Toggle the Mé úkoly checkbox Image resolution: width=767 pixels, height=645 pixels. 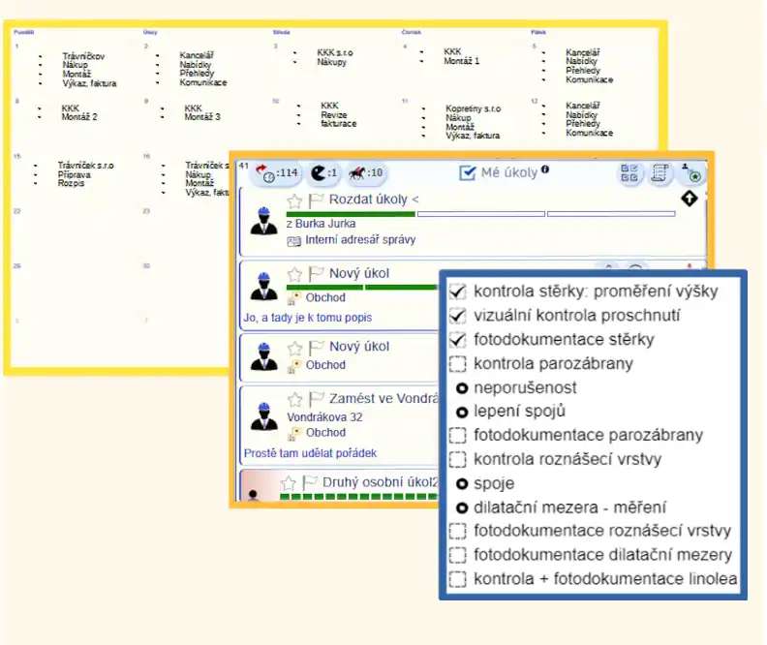click(x=468, y=172)
